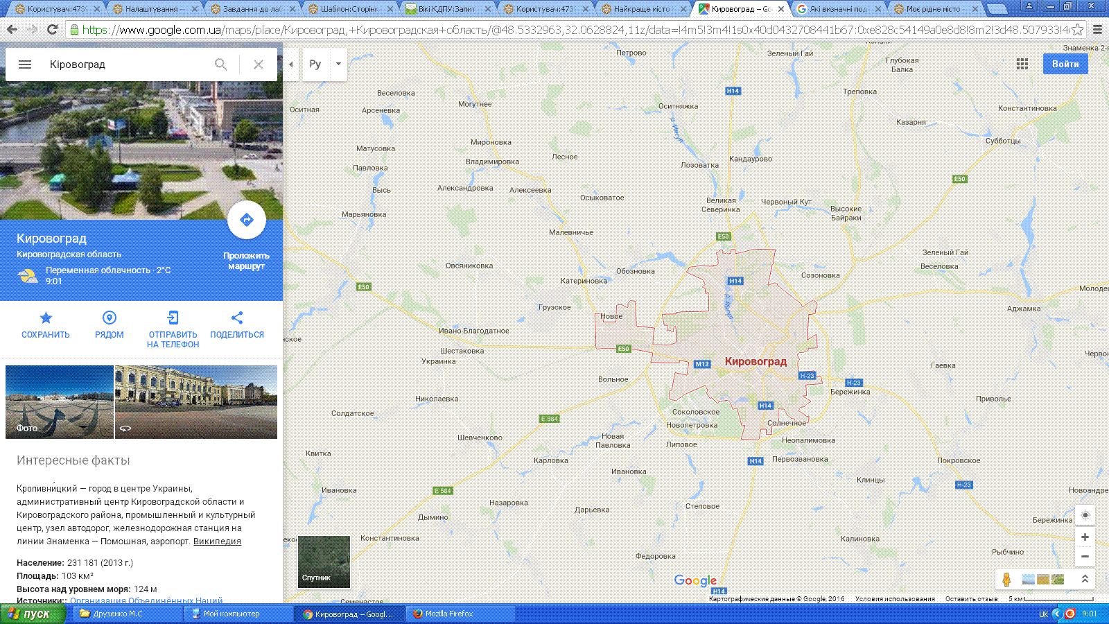Click Площадь: 103 км² fact line
Viewport: 1109px width, 624px height.
(x=55, y=576)
